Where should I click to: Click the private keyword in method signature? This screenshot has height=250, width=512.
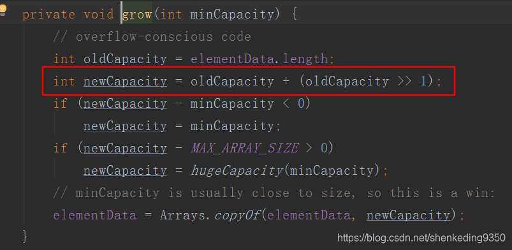pos(49,15)
